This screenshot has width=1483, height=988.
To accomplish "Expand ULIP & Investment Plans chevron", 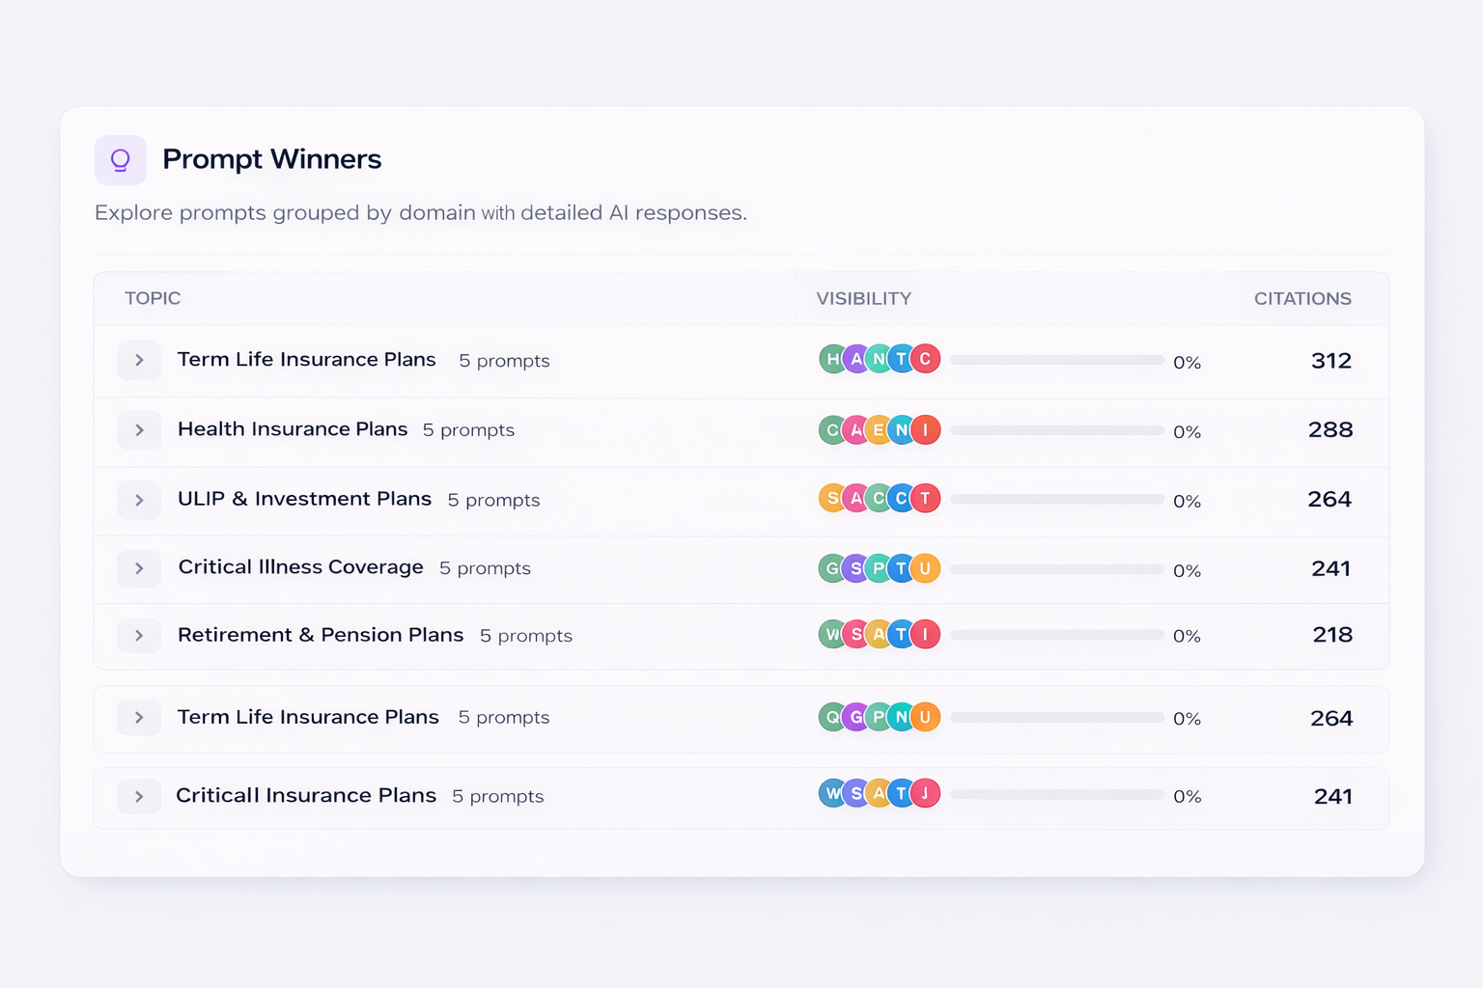I will tap(139, 500).
